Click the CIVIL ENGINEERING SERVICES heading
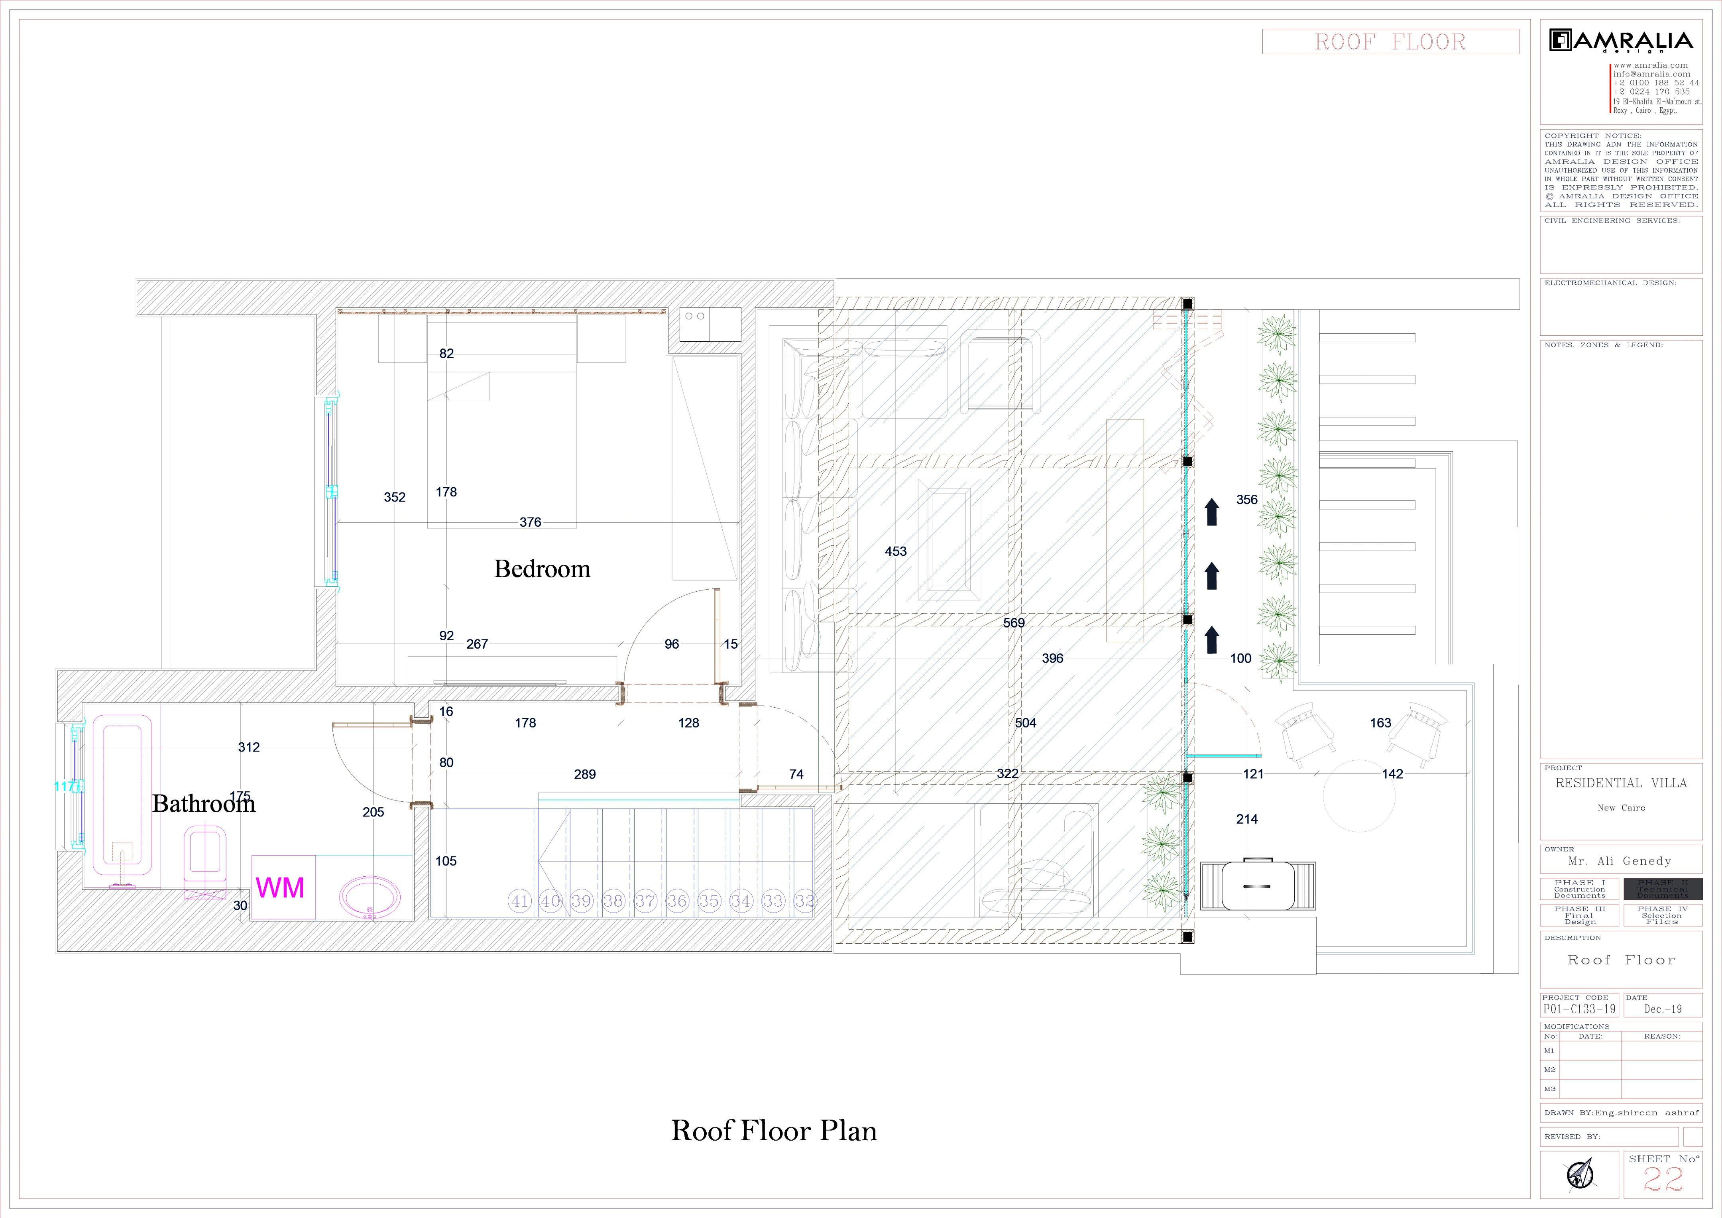 (1612, 221)
